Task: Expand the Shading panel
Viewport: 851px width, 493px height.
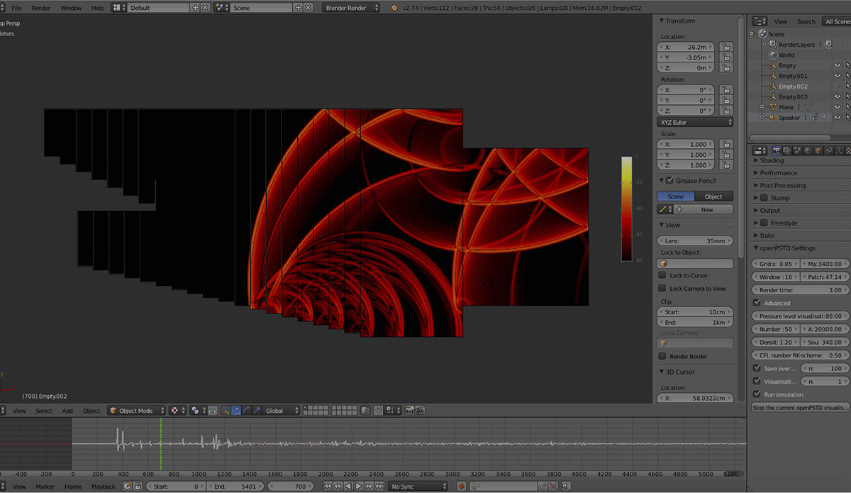Action: (772, 160)
